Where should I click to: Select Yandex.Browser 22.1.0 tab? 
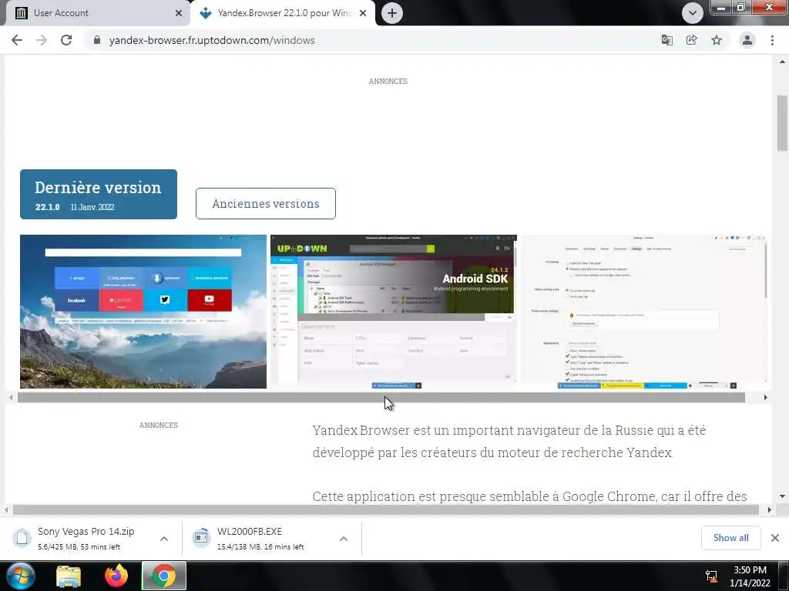(x=283, y=13)
